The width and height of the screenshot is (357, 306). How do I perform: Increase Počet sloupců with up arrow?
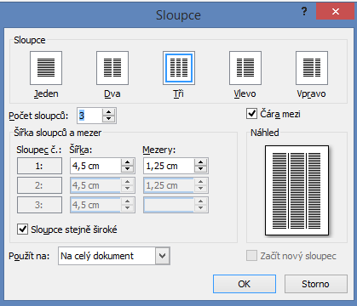[x=108, y=112]
